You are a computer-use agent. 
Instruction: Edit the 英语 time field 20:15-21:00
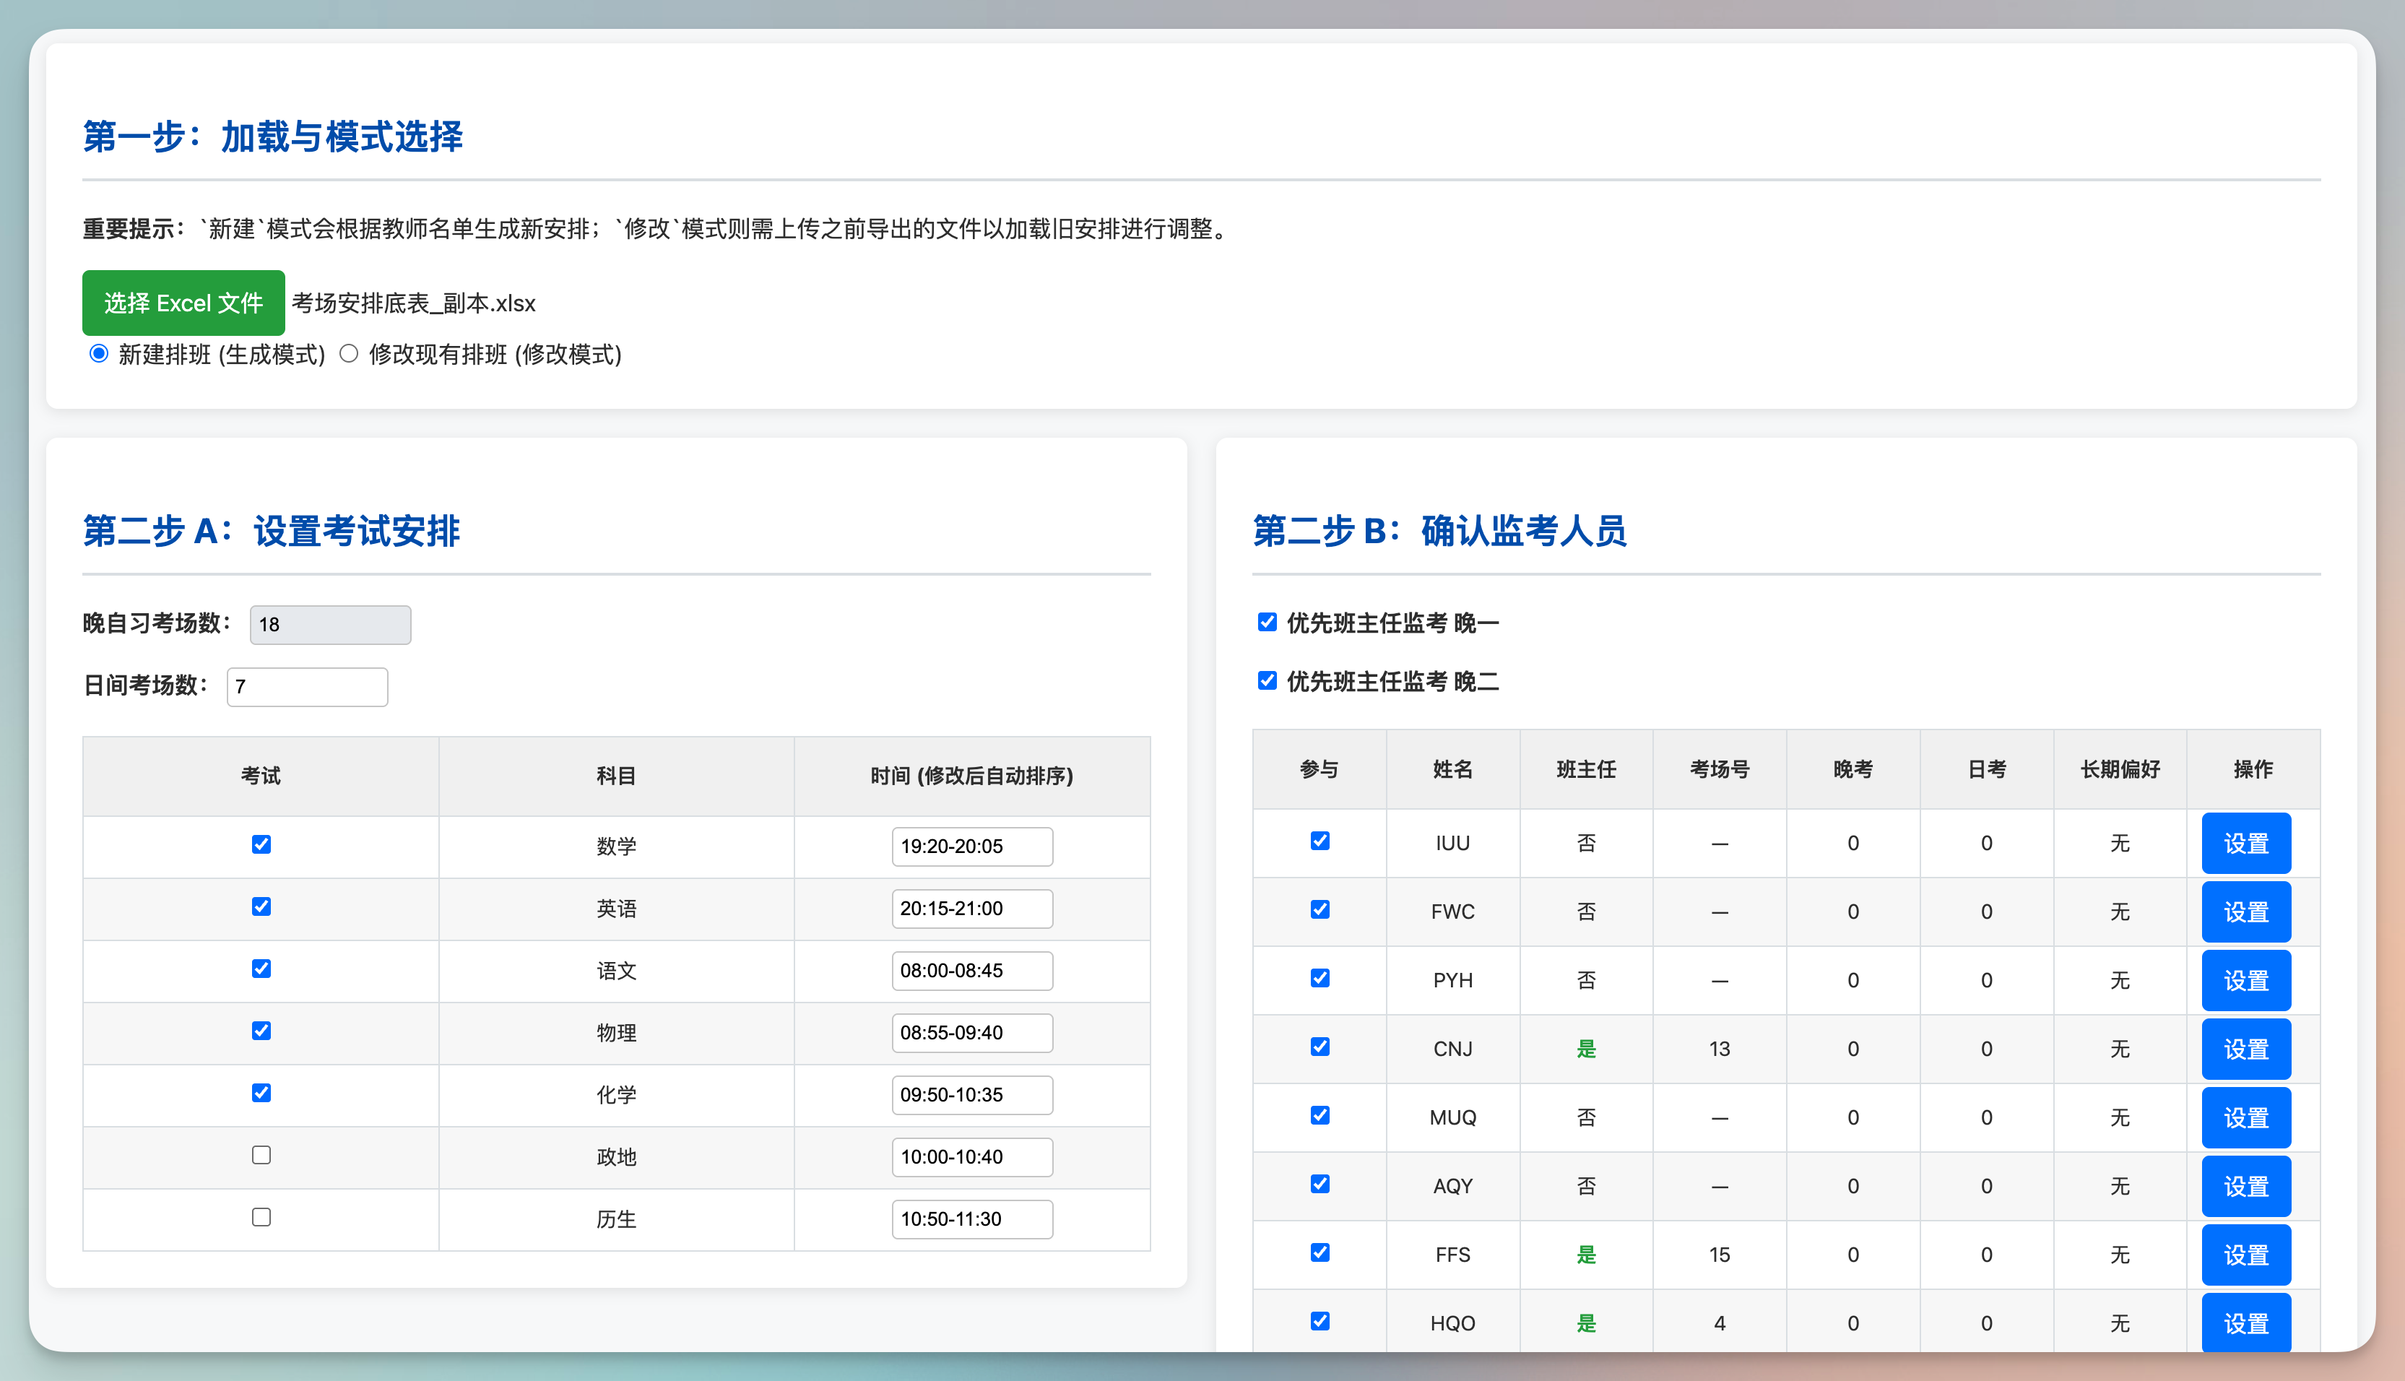tap(971, 909)
